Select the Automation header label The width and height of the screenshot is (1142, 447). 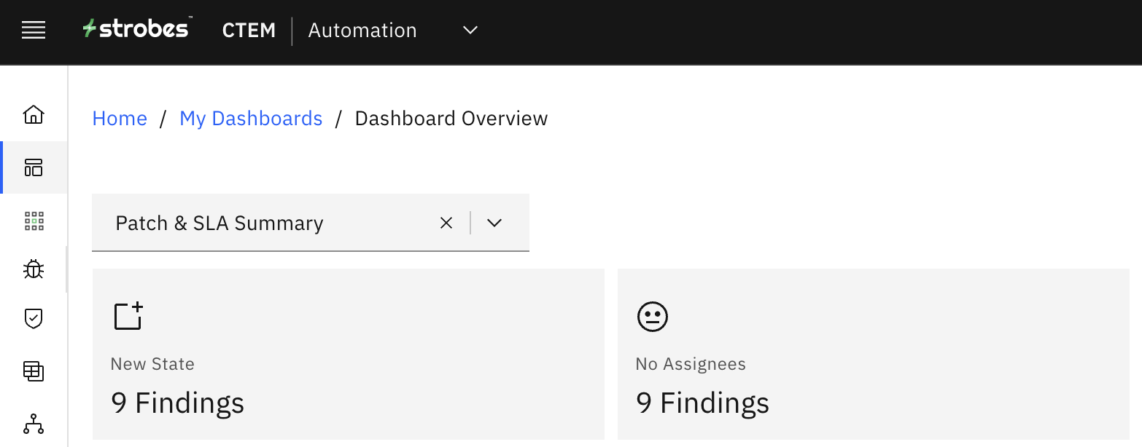click(x=362, y=31)
